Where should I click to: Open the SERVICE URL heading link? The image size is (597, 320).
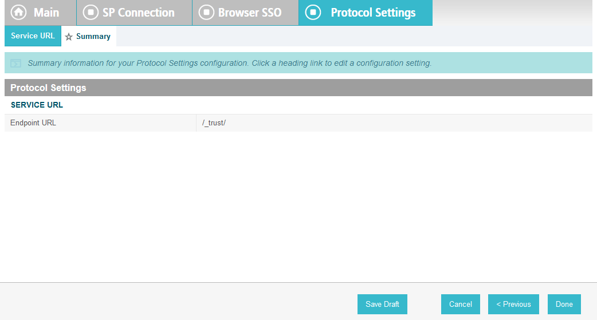[37, 105]
